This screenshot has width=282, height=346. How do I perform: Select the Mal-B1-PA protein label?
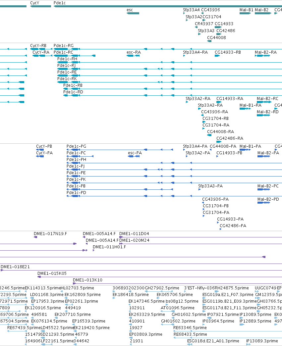point(250,146)
